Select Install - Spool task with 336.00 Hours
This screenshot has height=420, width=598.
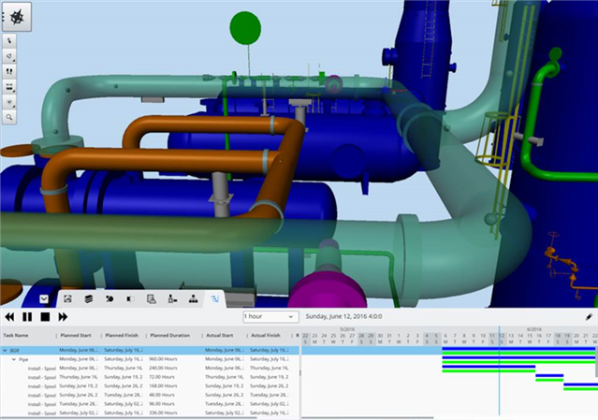pos(150,413)
